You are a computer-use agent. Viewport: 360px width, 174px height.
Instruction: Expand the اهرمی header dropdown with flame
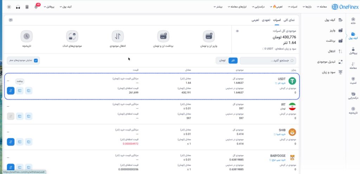click(x=276, y=7)
